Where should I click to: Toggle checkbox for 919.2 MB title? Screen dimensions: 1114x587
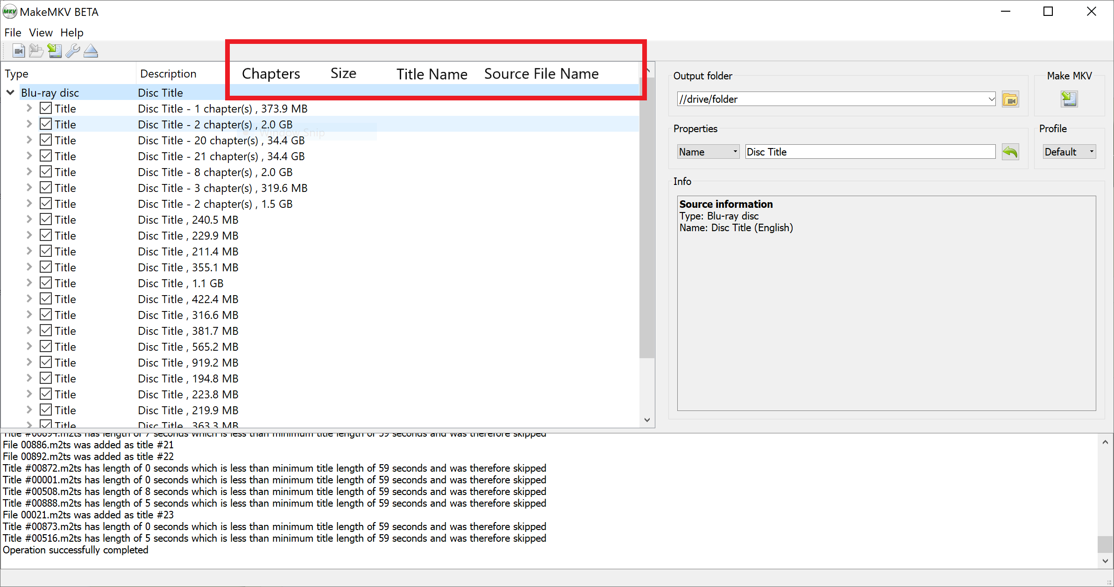tap(46, 362)
